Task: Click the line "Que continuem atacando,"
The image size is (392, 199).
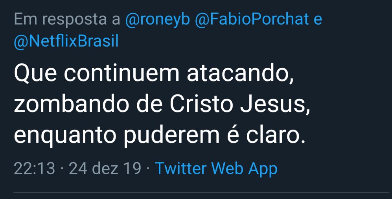Action: tap(154, 75)
